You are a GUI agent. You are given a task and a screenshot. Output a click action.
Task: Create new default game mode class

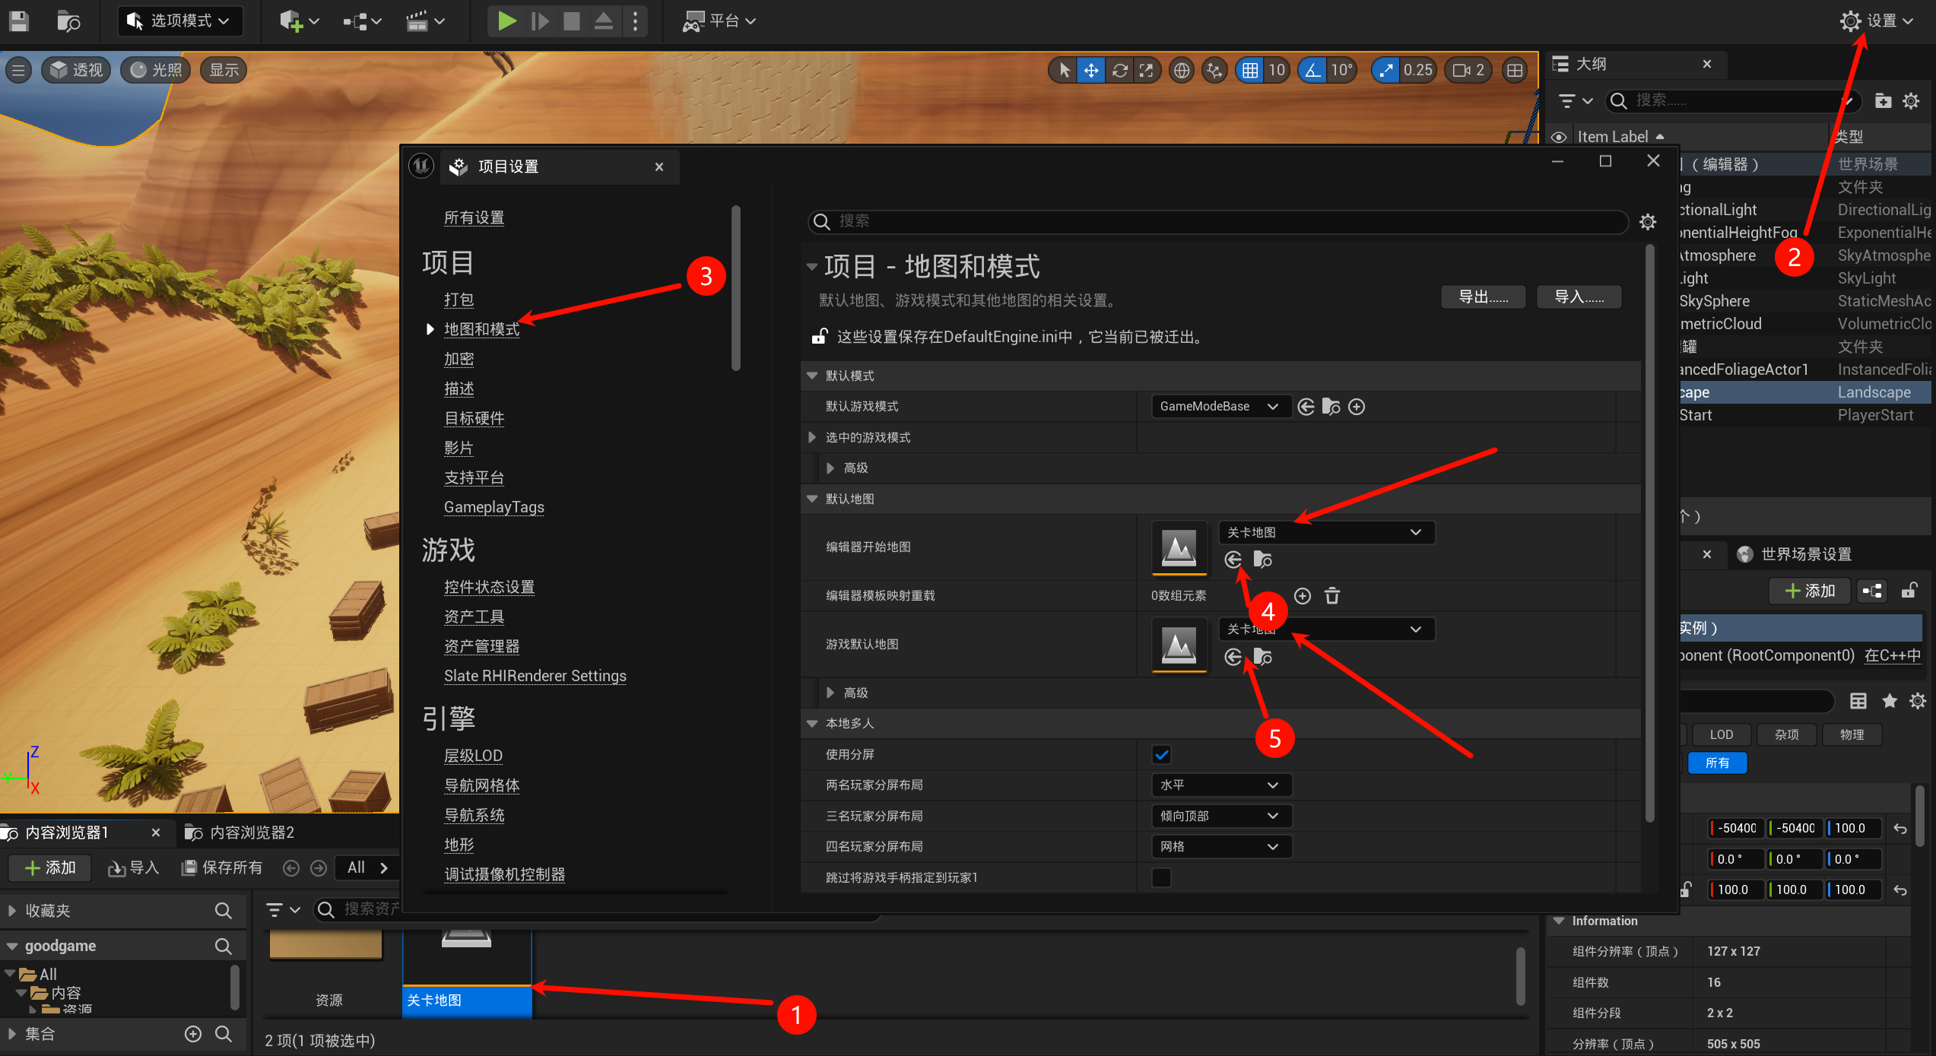tap(1357, 407)
